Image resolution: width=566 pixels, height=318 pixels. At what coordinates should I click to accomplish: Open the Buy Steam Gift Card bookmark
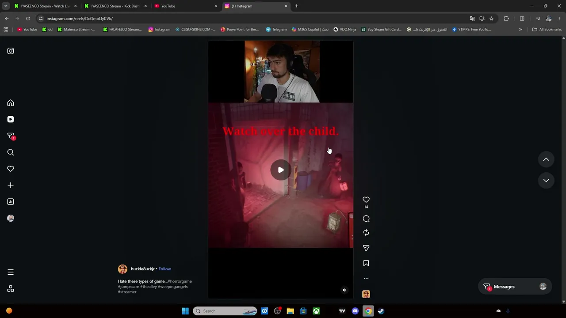click(381, 30)
